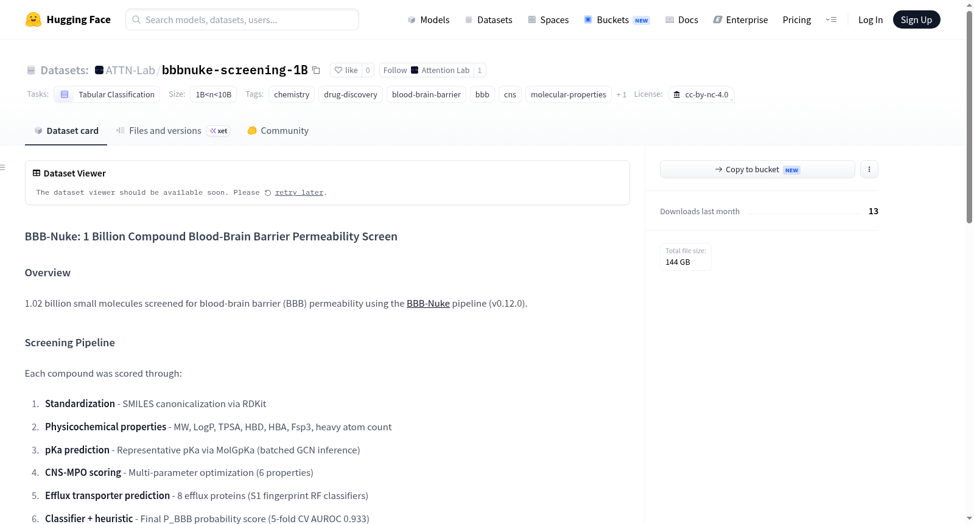Select the bbb tag
974x524 pixels.
[x=482, y=94]
